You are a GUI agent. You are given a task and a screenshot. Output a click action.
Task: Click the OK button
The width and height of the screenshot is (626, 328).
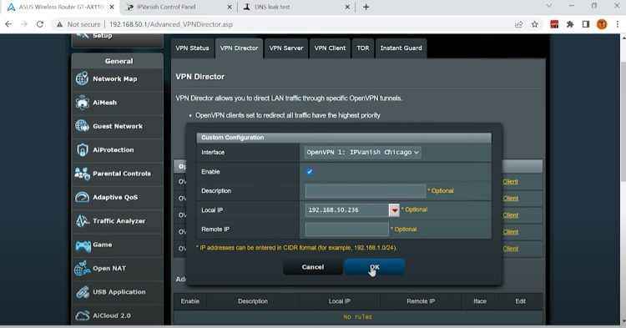[375, 267]
